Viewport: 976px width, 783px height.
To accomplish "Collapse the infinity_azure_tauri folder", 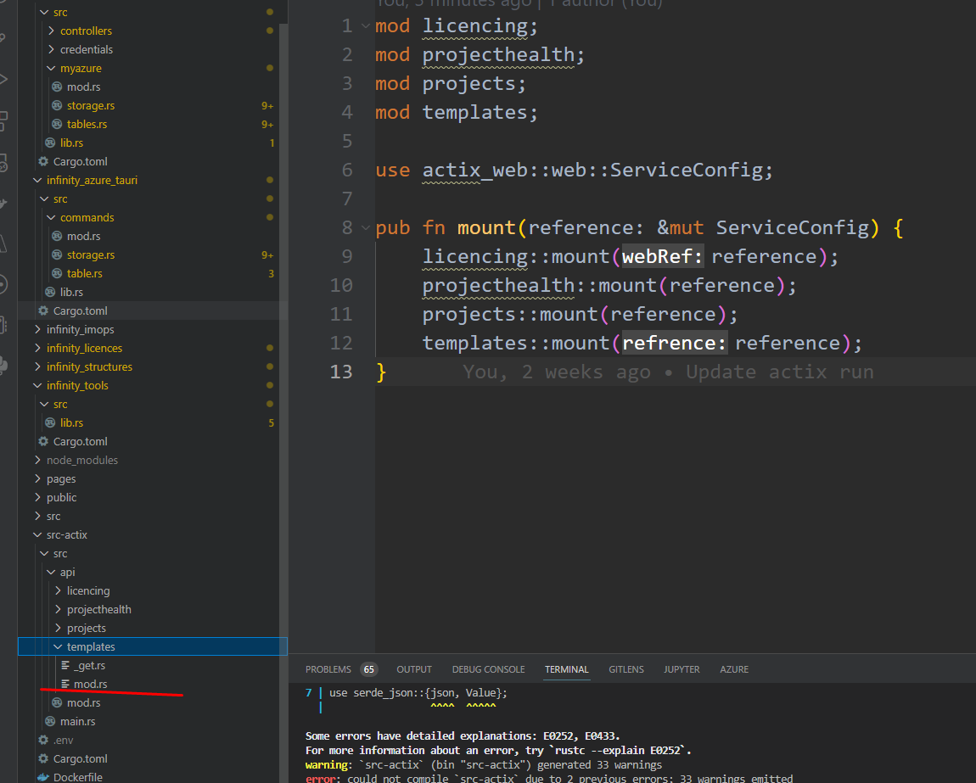I will (38, 180).
